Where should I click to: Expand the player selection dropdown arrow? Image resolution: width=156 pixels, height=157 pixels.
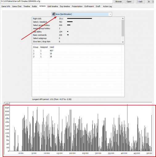110,14
